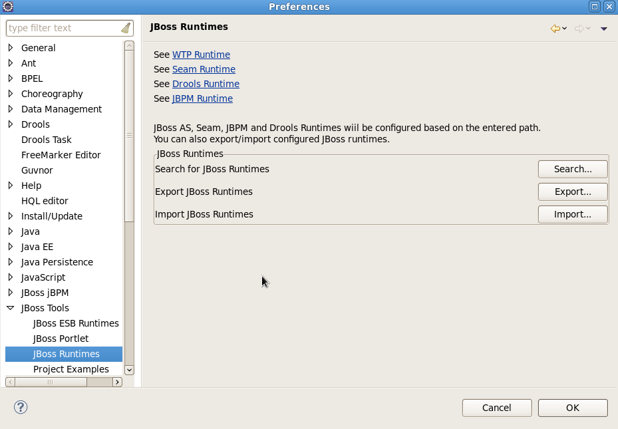Click the clear filter broom icon

[126, 28]
